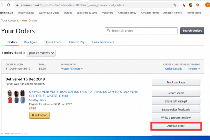Click the amazon.co.uk logo text
This screenshot has height=140, width=210.
[6, 13]
